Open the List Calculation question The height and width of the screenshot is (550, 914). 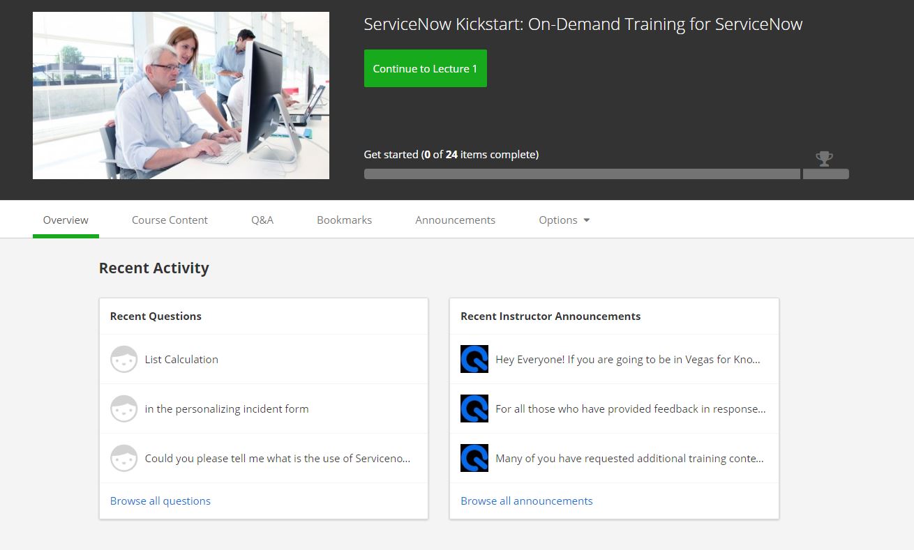[x=181, y=359]
